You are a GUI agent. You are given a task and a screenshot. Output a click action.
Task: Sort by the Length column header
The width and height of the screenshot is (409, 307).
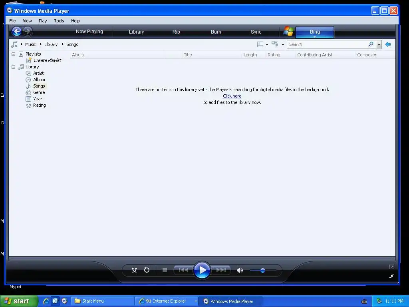(x=254, y=55)
